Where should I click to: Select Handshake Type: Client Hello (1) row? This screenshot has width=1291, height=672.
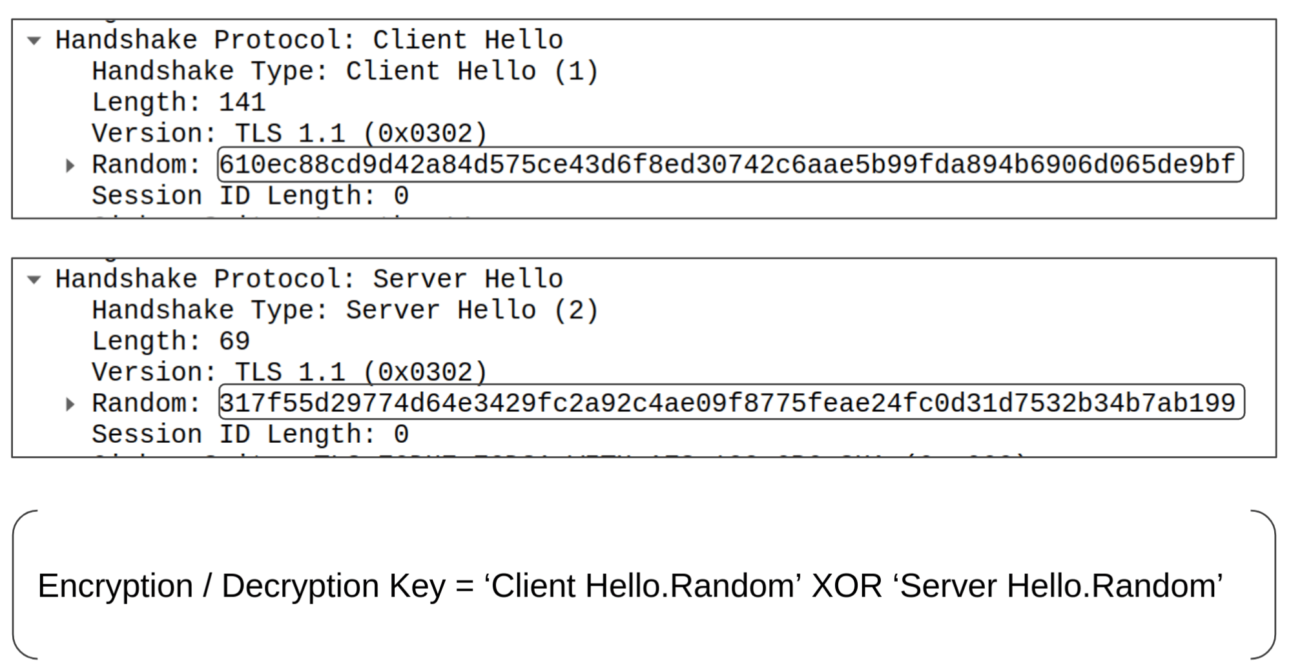coord(346,71)
